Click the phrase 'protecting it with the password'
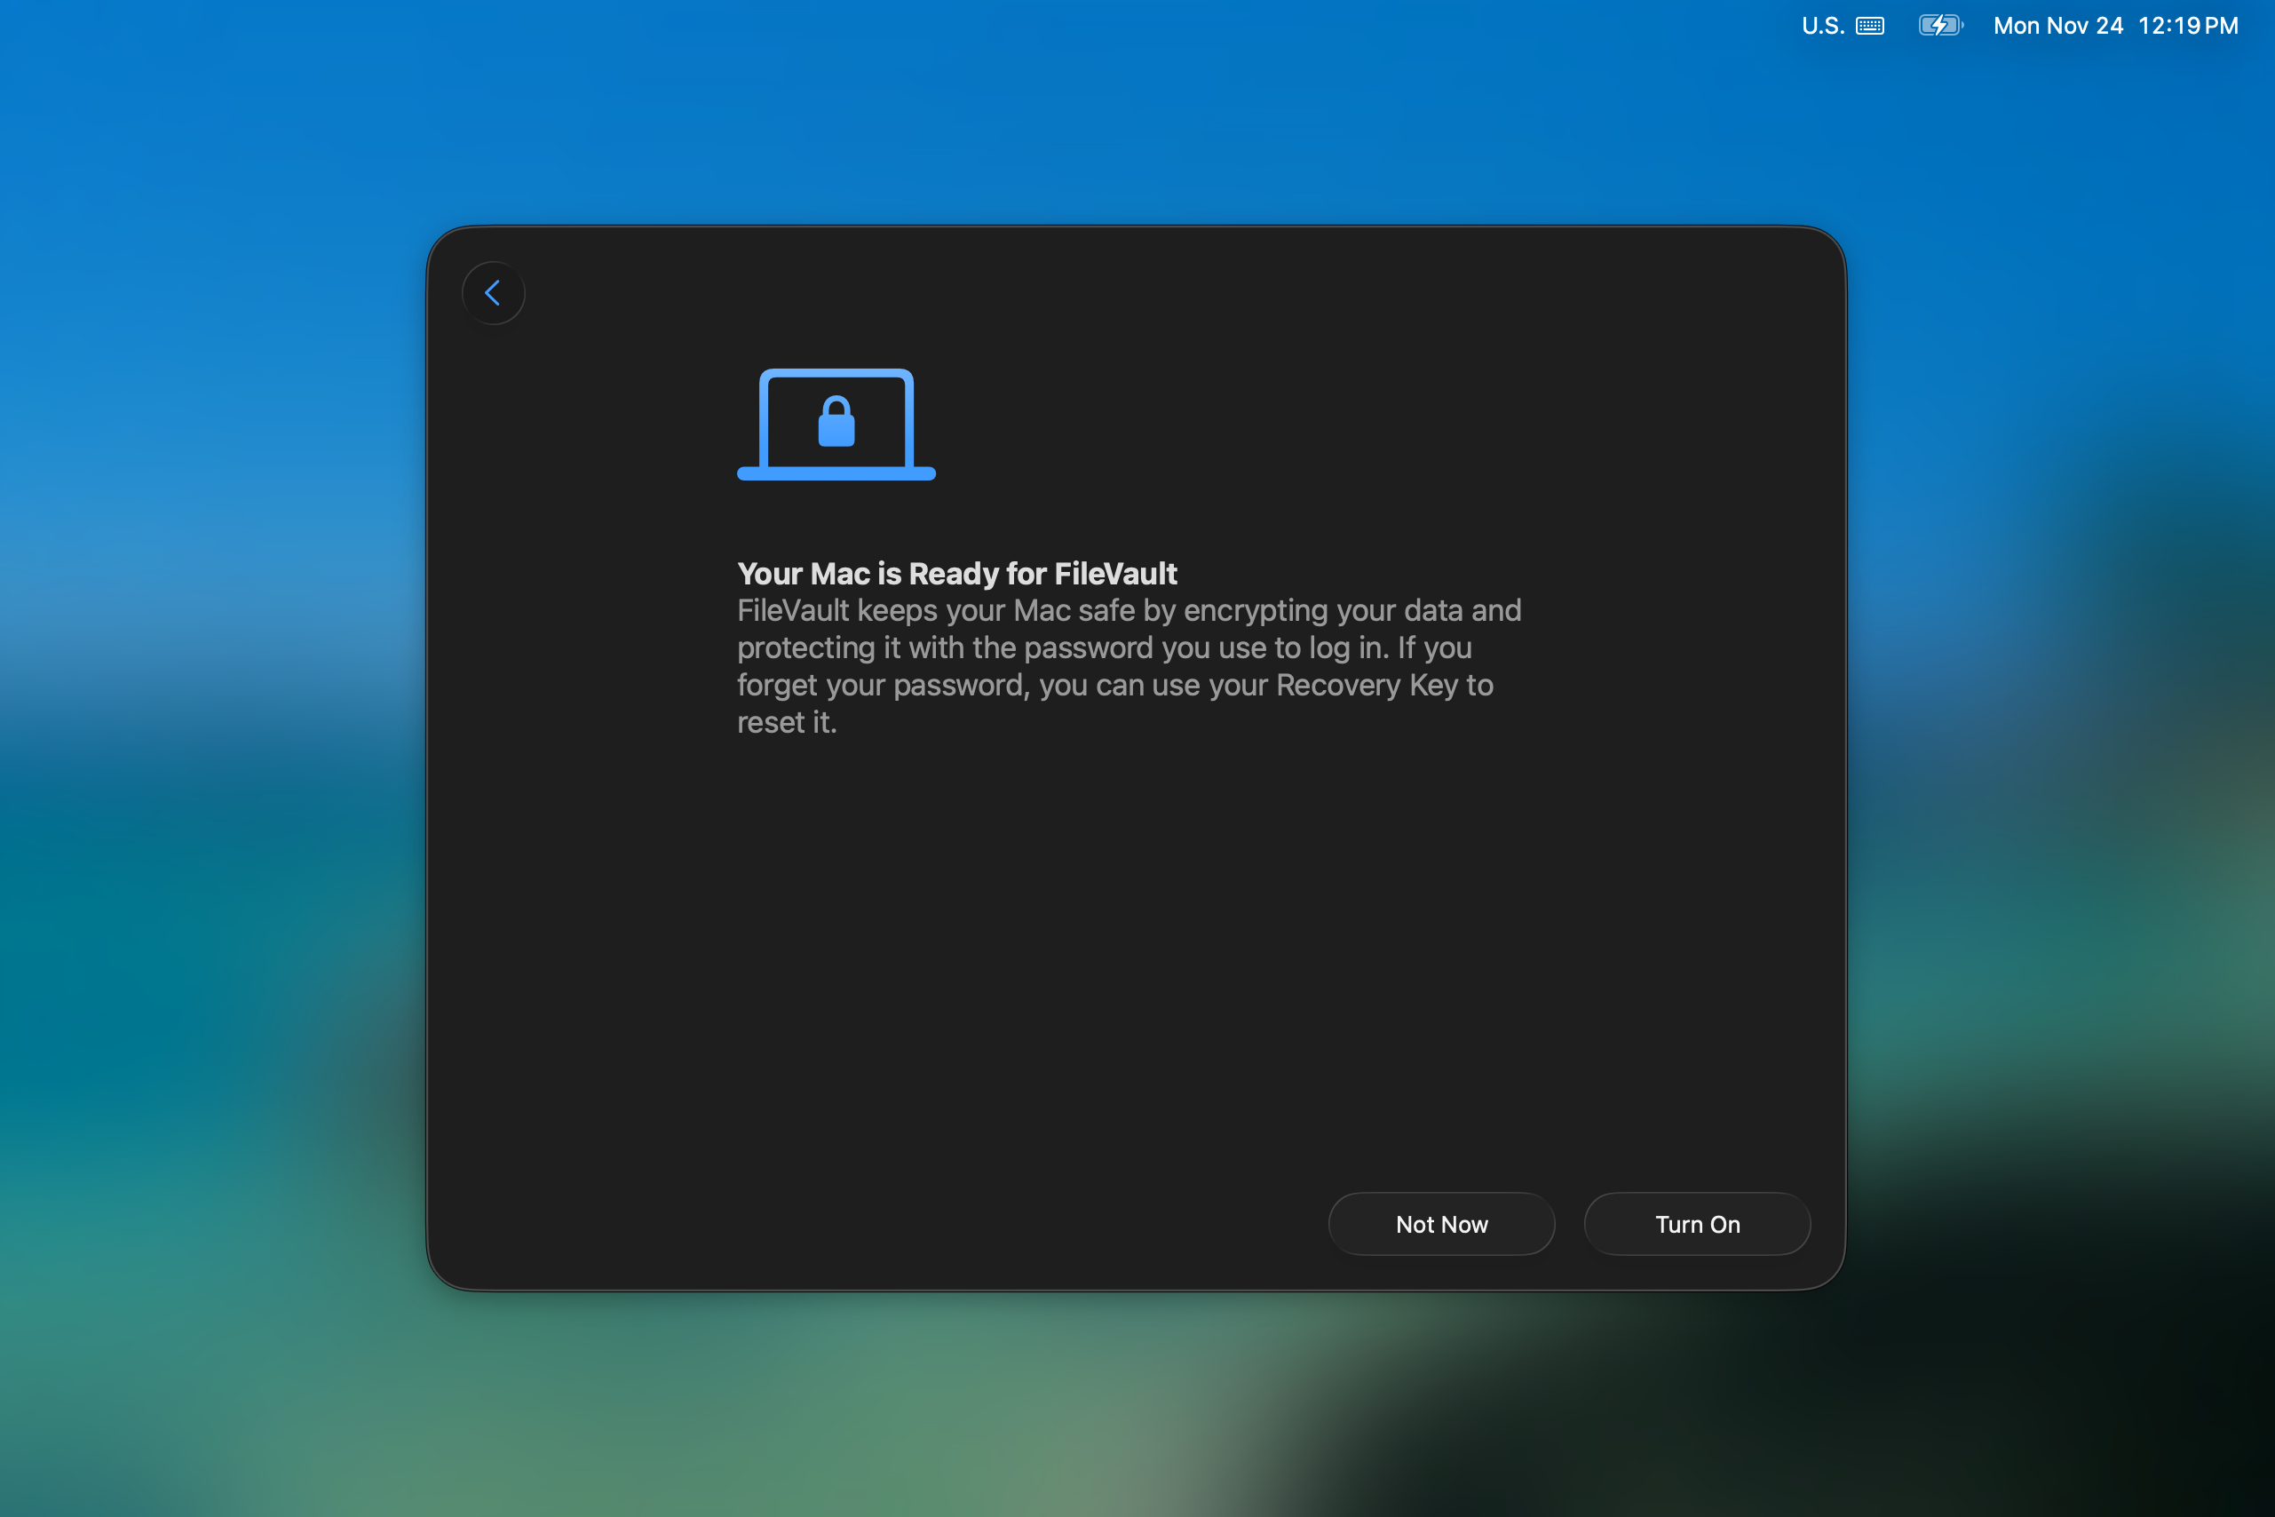This screenshot has height=1517, width=2275. pos(944,648)
